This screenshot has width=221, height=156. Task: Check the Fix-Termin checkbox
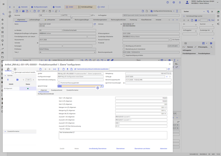[170, 40]
